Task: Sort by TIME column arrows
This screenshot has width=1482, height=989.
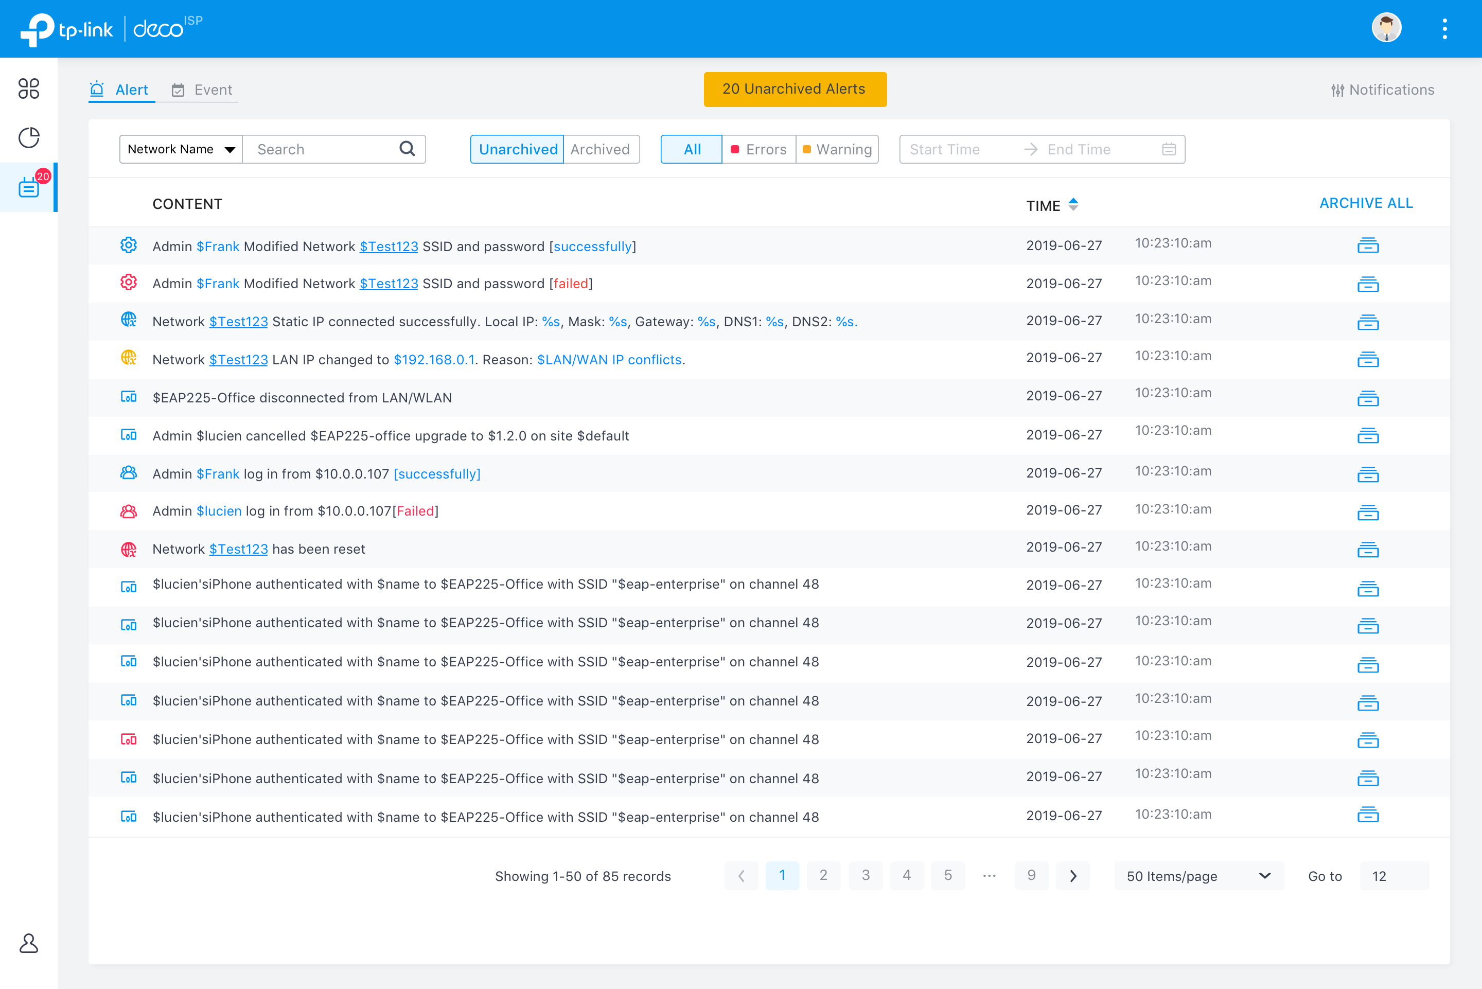Action: [x=1073, y=205]
